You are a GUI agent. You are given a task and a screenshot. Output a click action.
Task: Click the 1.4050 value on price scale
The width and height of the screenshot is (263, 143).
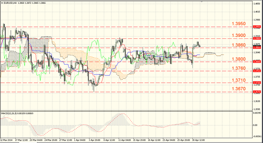point(257,4)
